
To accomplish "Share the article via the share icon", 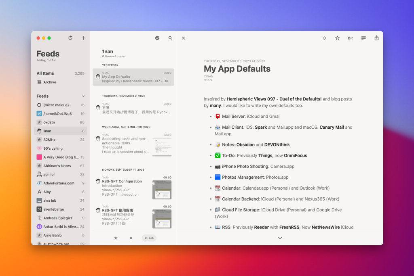I will click(376, 38).
